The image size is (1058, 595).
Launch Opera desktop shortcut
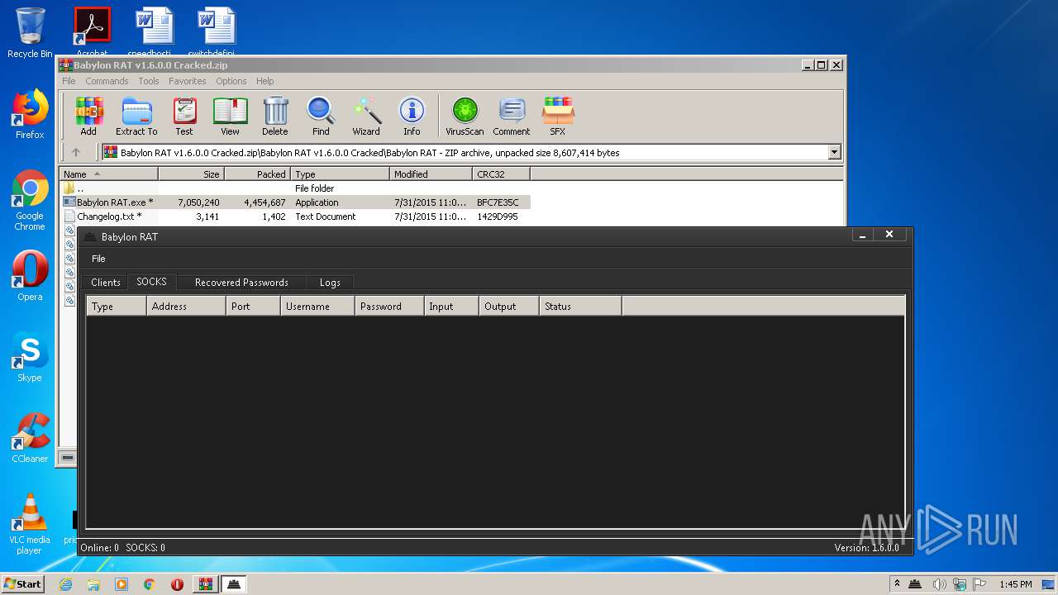(30, 276)
